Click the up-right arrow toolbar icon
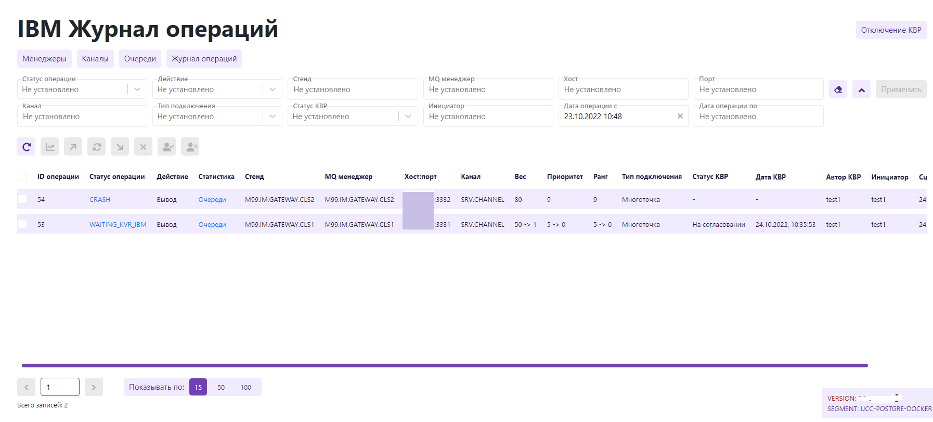Screen dimensions: 933x422 pos(73,147)
